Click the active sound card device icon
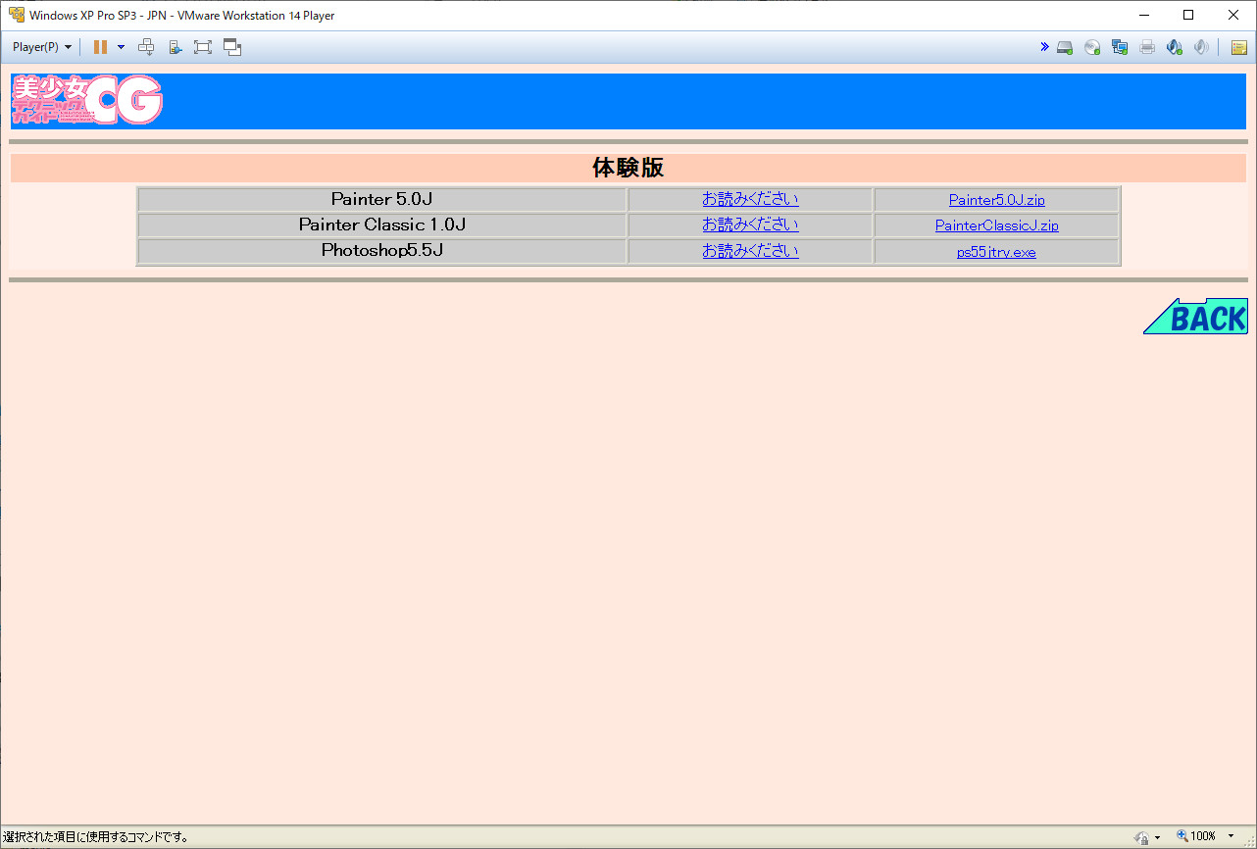The width and height of the screenshot is (1257, 849). coord(1174,47)
